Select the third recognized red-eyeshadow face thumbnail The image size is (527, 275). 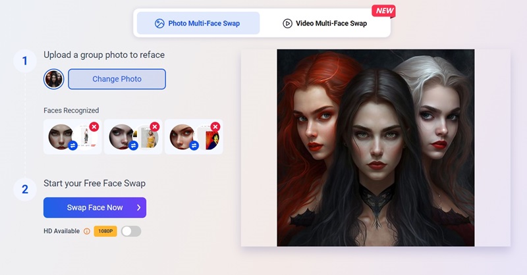coord(182,137)
